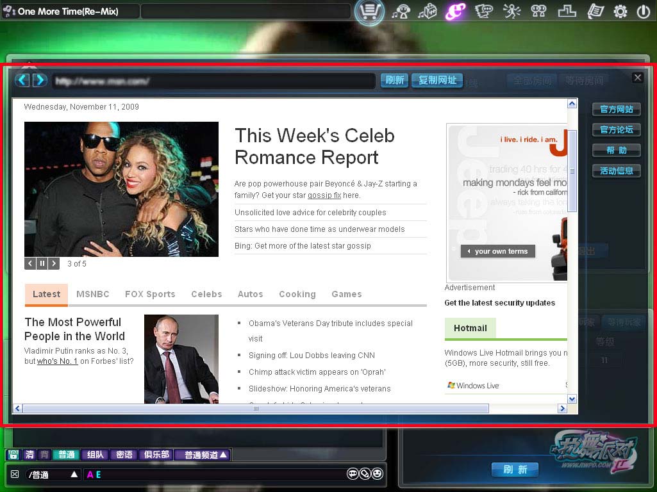Open the 帮助 help button
Viewport: 657px width, 492px height.
tap(617, 151)
